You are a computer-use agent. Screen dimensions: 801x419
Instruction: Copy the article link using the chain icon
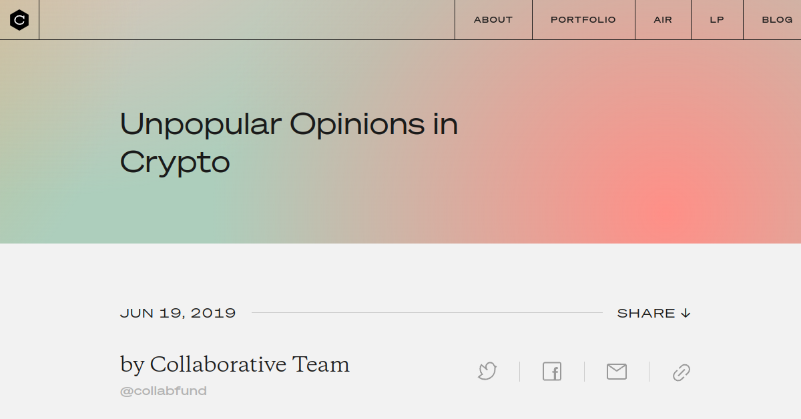[681, 372]
